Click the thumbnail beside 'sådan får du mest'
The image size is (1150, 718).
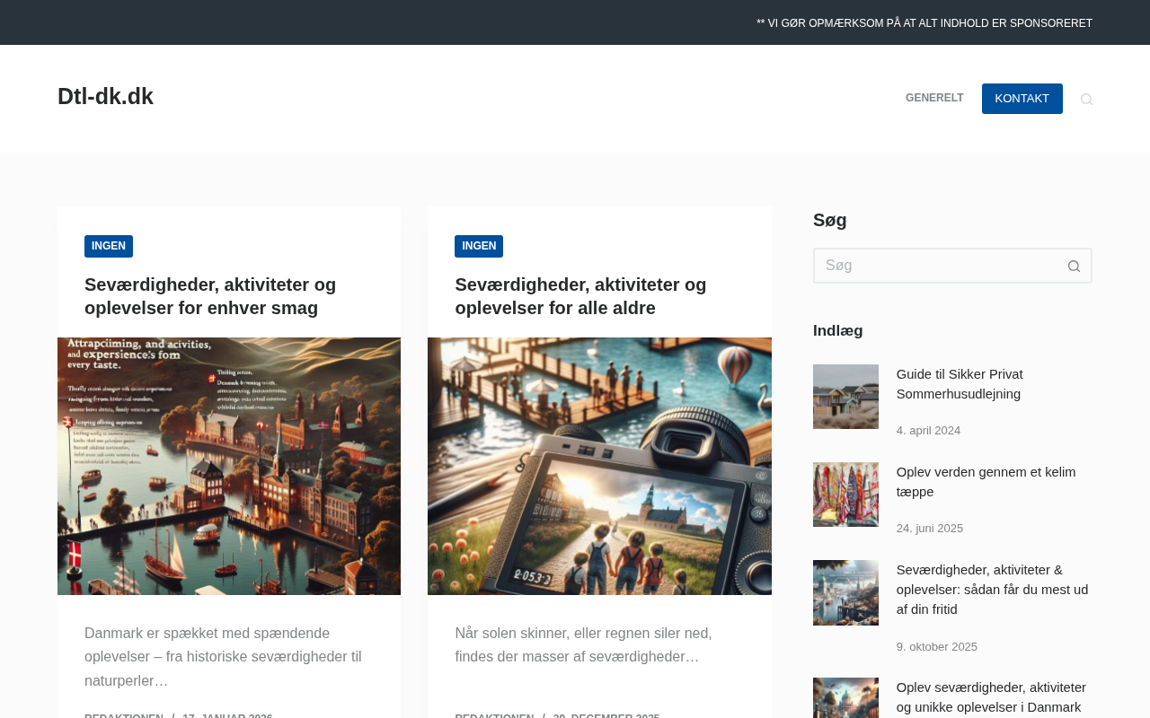click(x=845, y=592)
